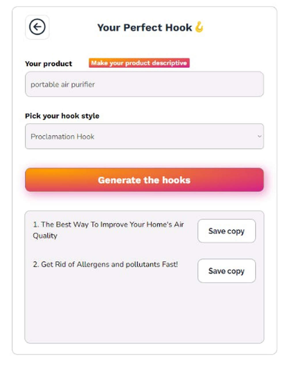Click the 'Your Perfect Hook' heading
Image resolution: width=288 pixels, height=366 pixels.
tap(145, 27)
